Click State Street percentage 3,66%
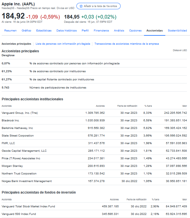190x218 pixels. coord(148,136)
